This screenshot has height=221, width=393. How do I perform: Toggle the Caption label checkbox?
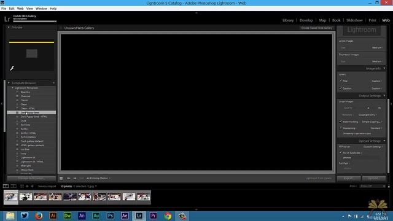(340, 88)
